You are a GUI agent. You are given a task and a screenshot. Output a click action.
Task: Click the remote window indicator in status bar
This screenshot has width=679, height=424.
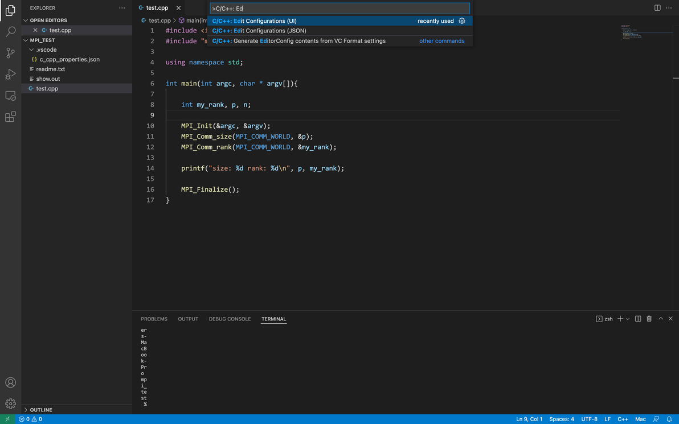tap(7, 419)
